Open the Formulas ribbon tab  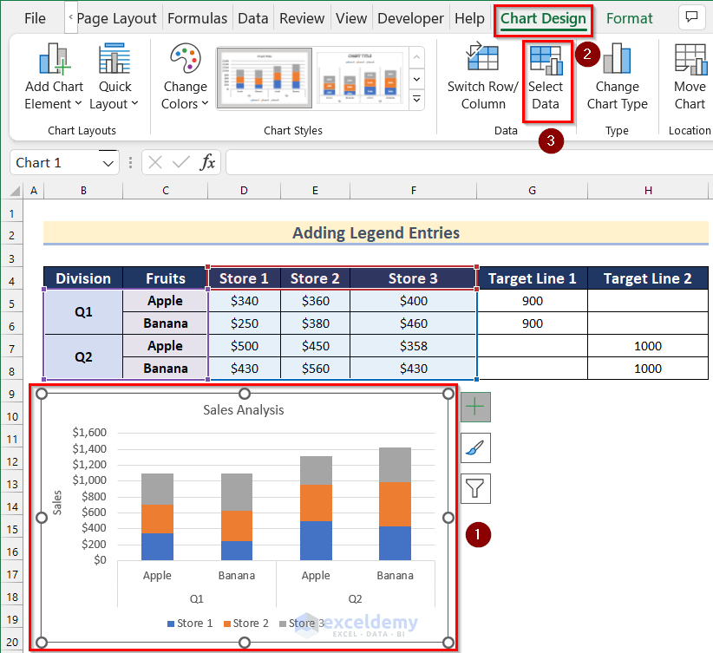197,18
